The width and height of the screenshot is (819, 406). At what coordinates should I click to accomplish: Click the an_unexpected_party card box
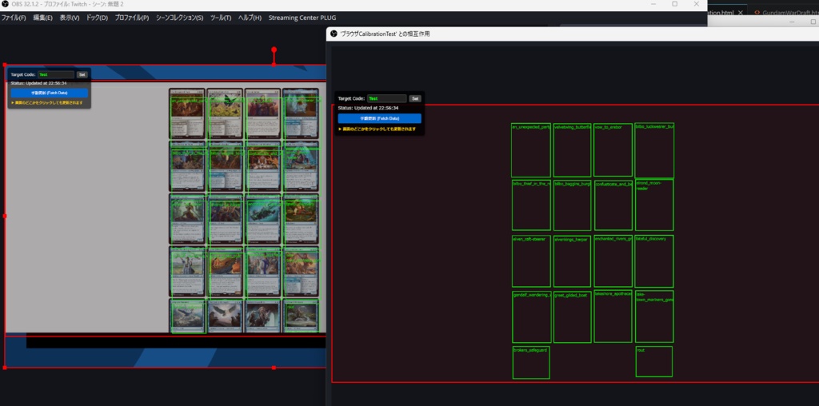(x=531, y=150)
